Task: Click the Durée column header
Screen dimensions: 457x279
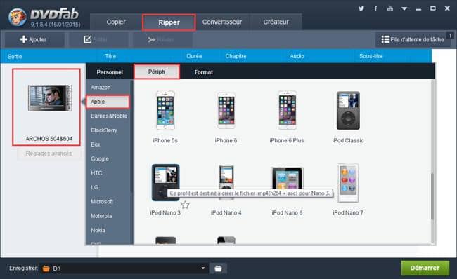Action: click(194, 56)
